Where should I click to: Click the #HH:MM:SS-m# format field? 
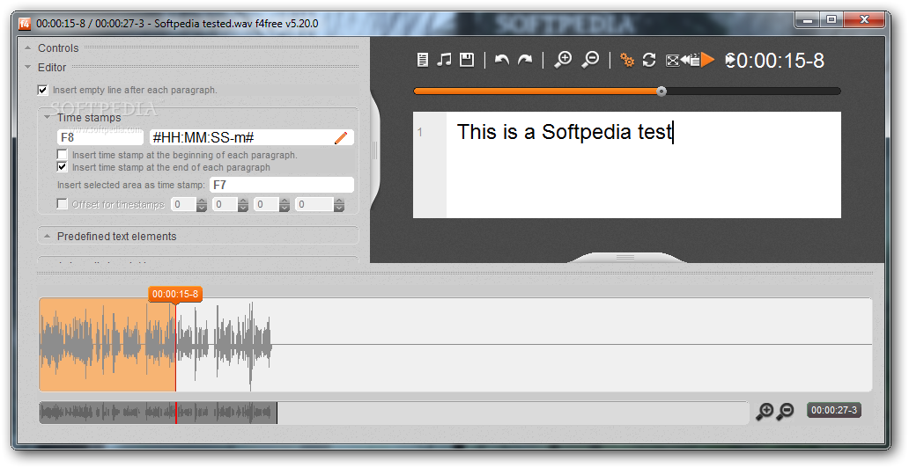tap(252, 137)
